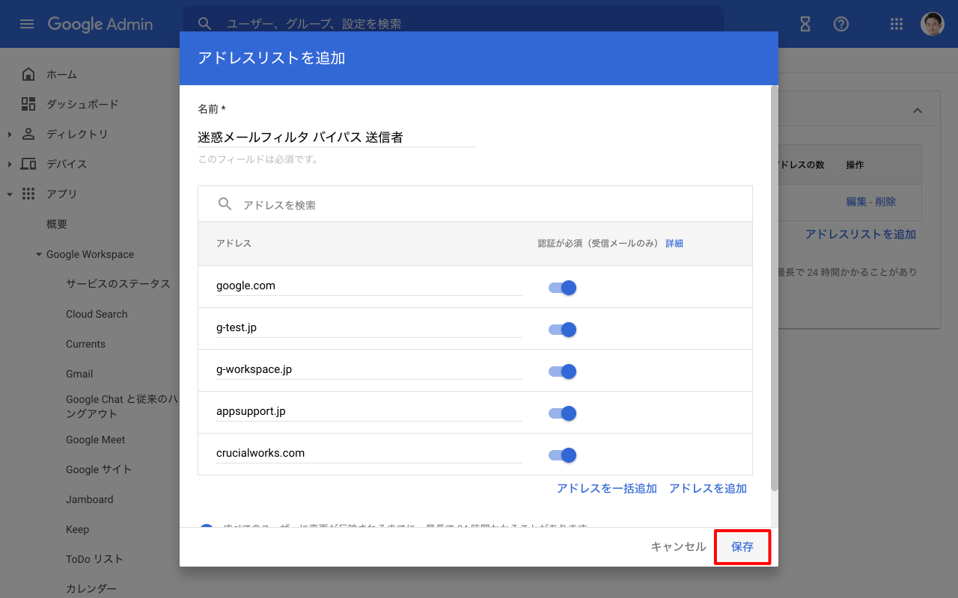
Task: Click the Apps grid icon in sidebar
Action: 28,194
